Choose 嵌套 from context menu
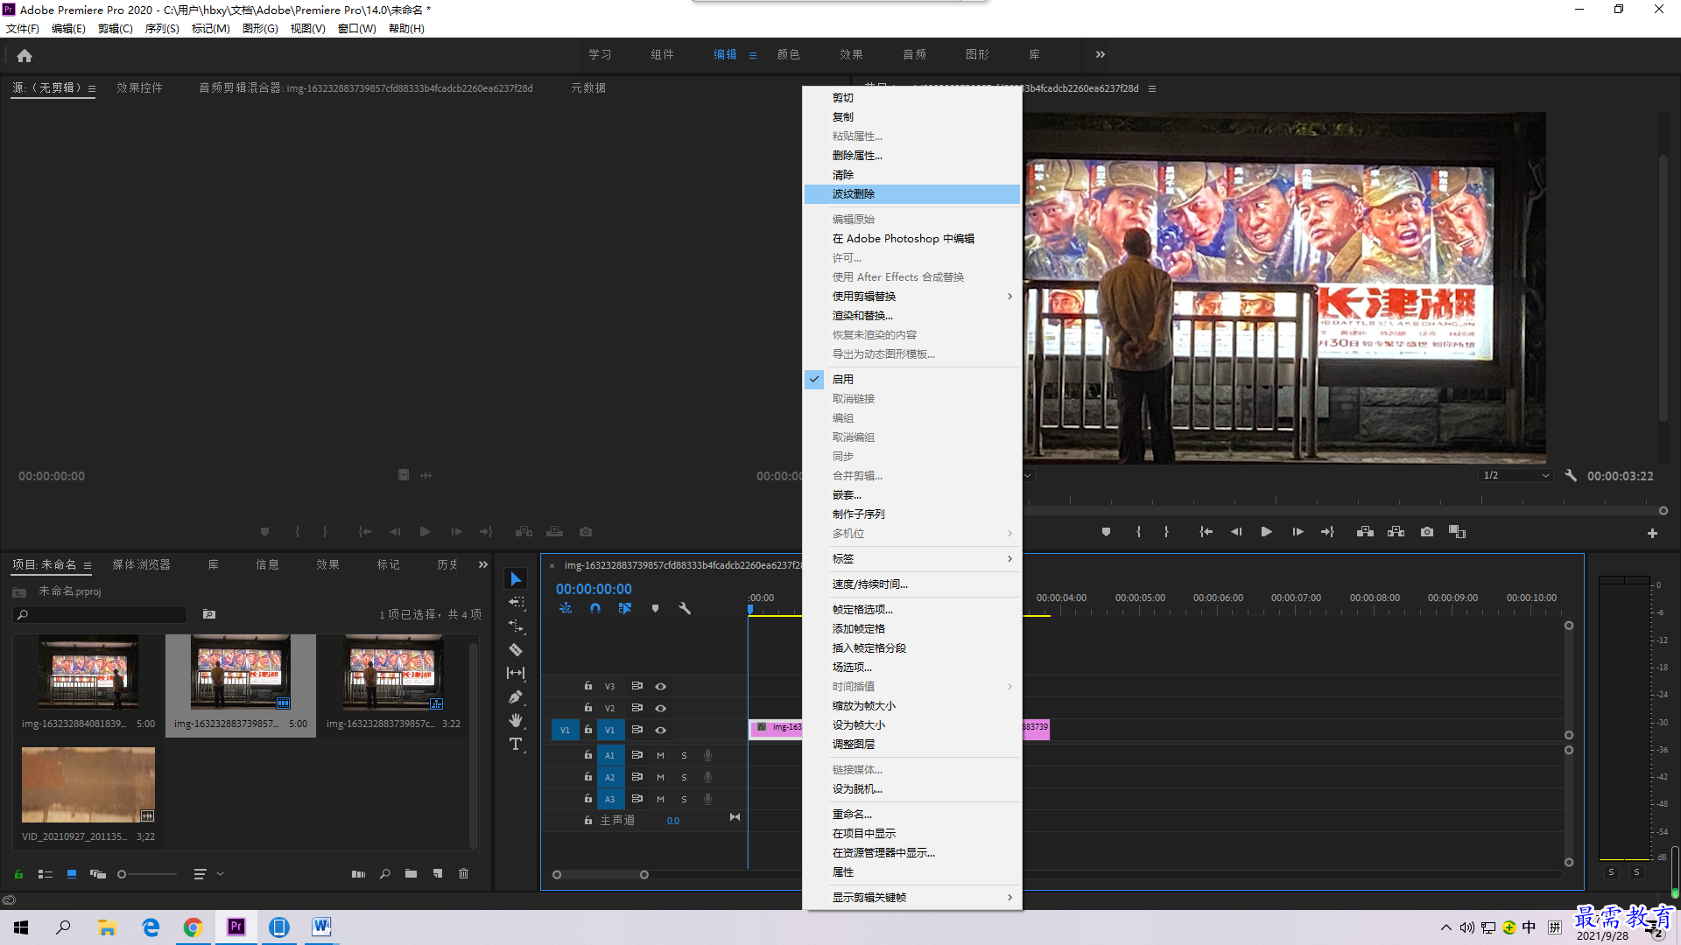 pyautogui.click(x=912, y=494)
